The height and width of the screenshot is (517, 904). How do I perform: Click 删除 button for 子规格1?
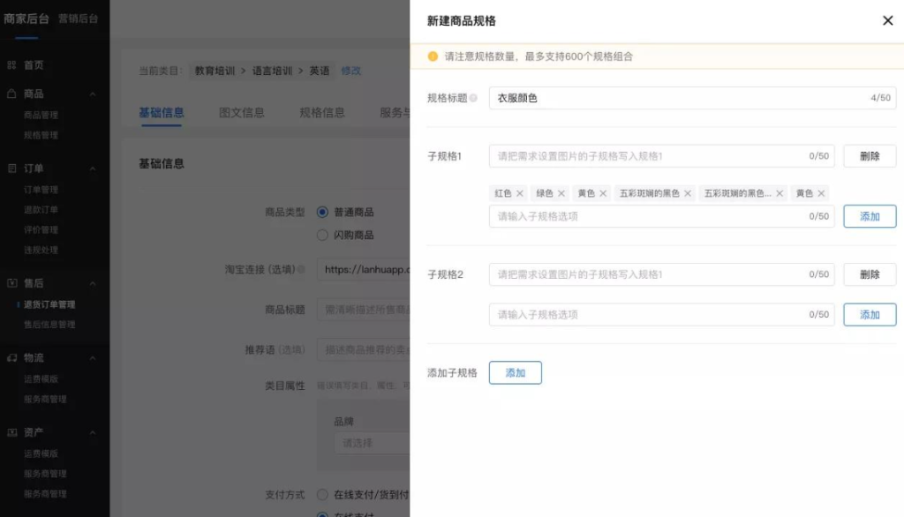(x=869, y=156)
